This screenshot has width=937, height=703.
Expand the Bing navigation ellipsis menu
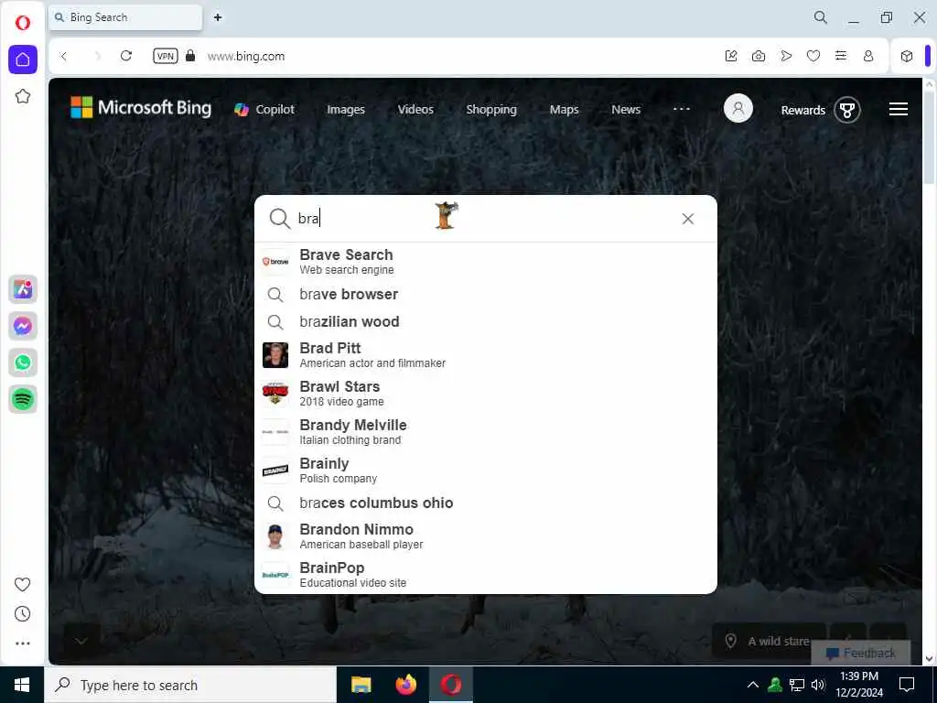point(682,109)
